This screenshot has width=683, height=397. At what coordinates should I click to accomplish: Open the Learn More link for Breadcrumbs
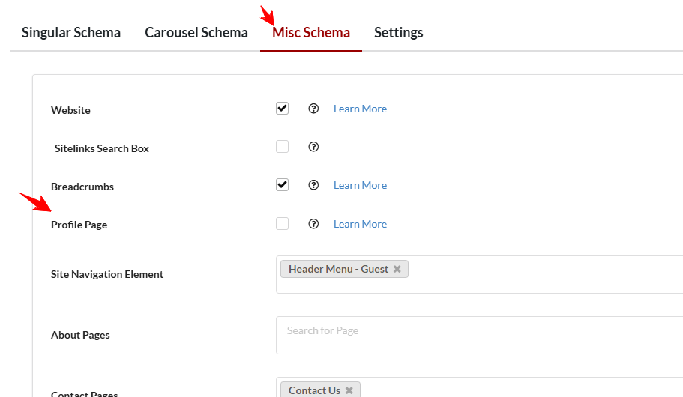coord(360,185)
